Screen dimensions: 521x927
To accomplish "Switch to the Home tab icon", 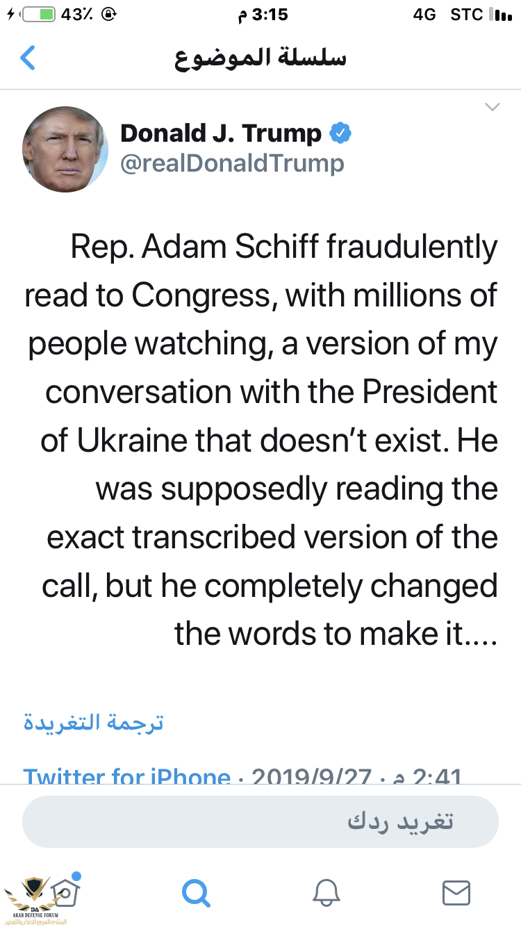I will click(64, 892).
